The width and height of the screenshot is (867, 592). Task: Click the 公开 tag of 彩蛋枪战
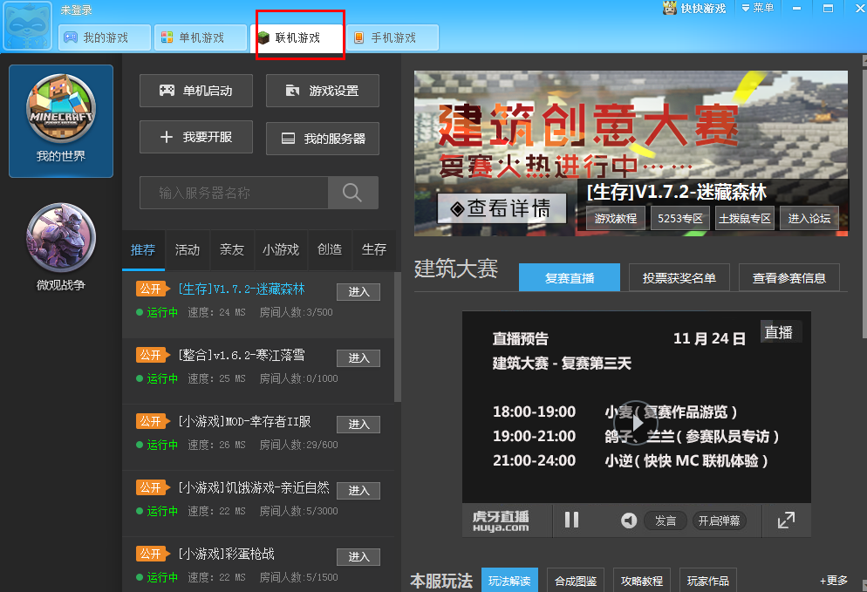coord(153,554)
